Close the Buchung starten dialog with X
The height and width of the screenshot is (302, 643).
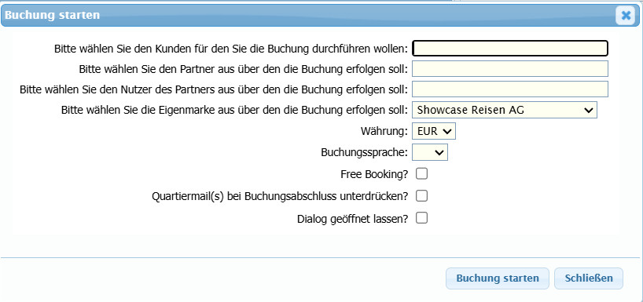point(626,16)
